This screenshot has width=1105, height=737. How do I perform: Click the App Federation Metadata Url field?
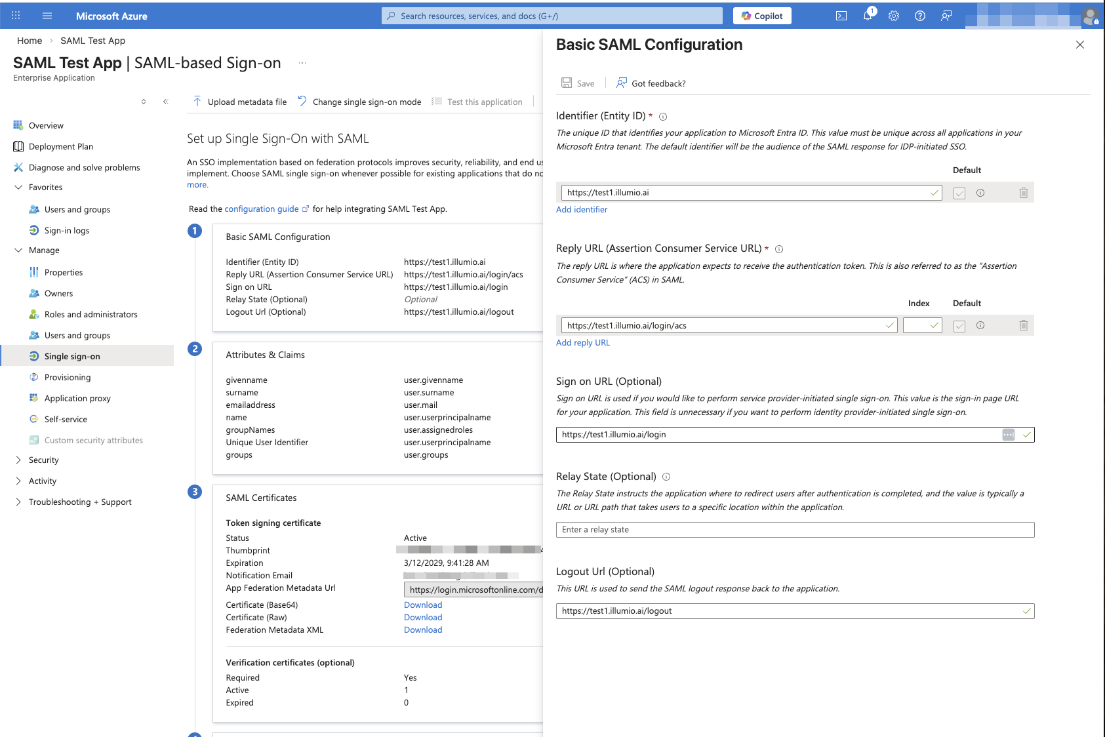click(x=473, y=590)
